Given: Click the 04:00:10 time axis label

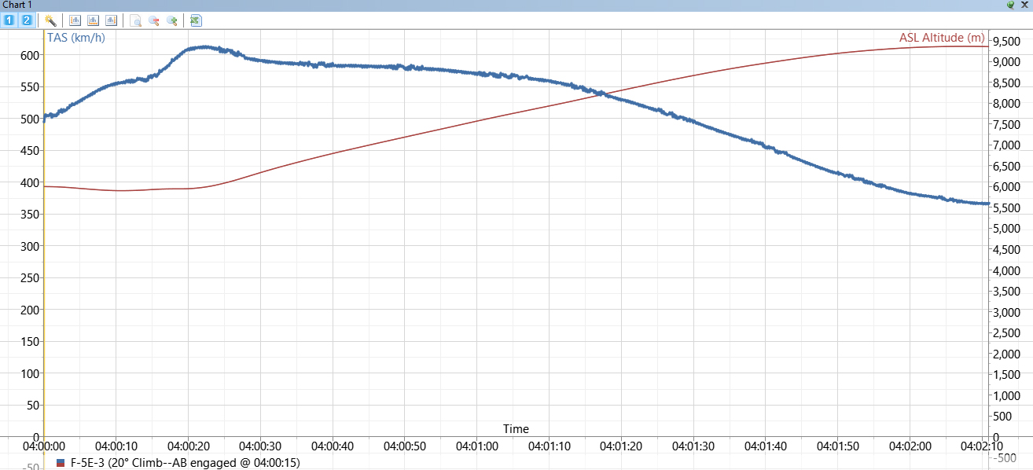Looking at the screenshot, I should click(116, 446).
